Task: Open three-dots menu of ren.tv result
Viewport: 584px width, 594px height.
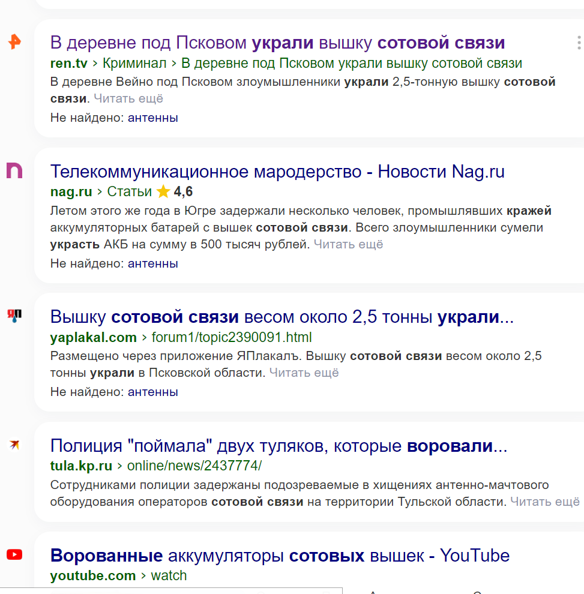Action: [579, 43]
